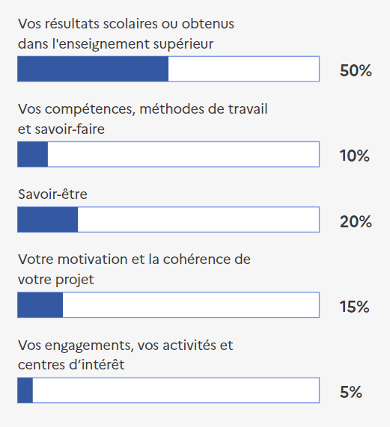The image size is (390, 427).
Task: Click the 5% engagements progress bar
Action: (168, 390)
